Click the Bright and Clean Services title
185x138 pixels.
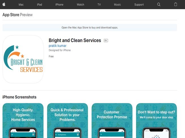click(75, 40)
